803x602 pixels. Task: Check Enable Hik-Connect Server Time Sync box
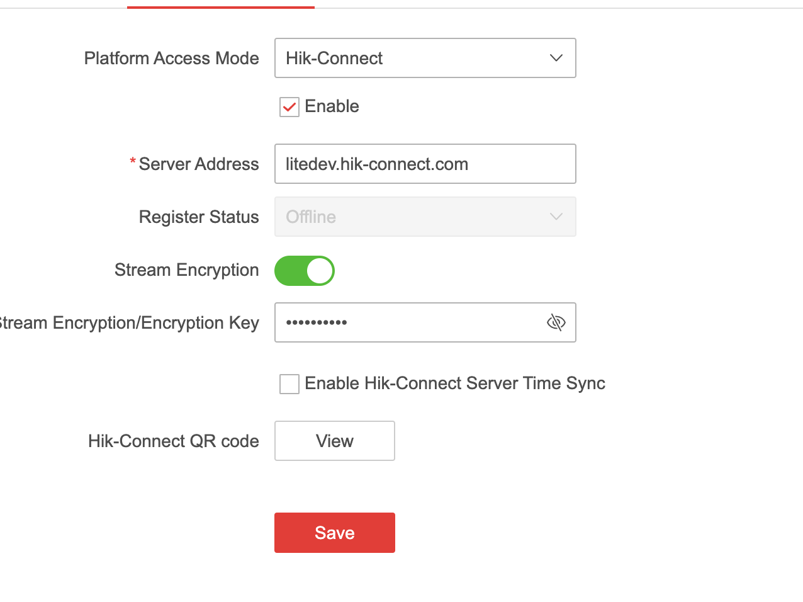[x=289, y=383]
